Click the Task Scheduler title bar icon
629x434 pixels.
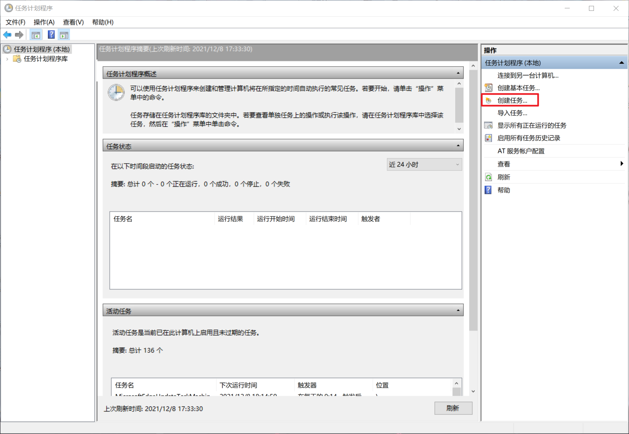(x=8, y=8)
